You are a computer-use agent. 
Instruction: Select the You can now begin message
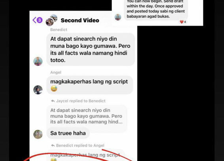156,9
